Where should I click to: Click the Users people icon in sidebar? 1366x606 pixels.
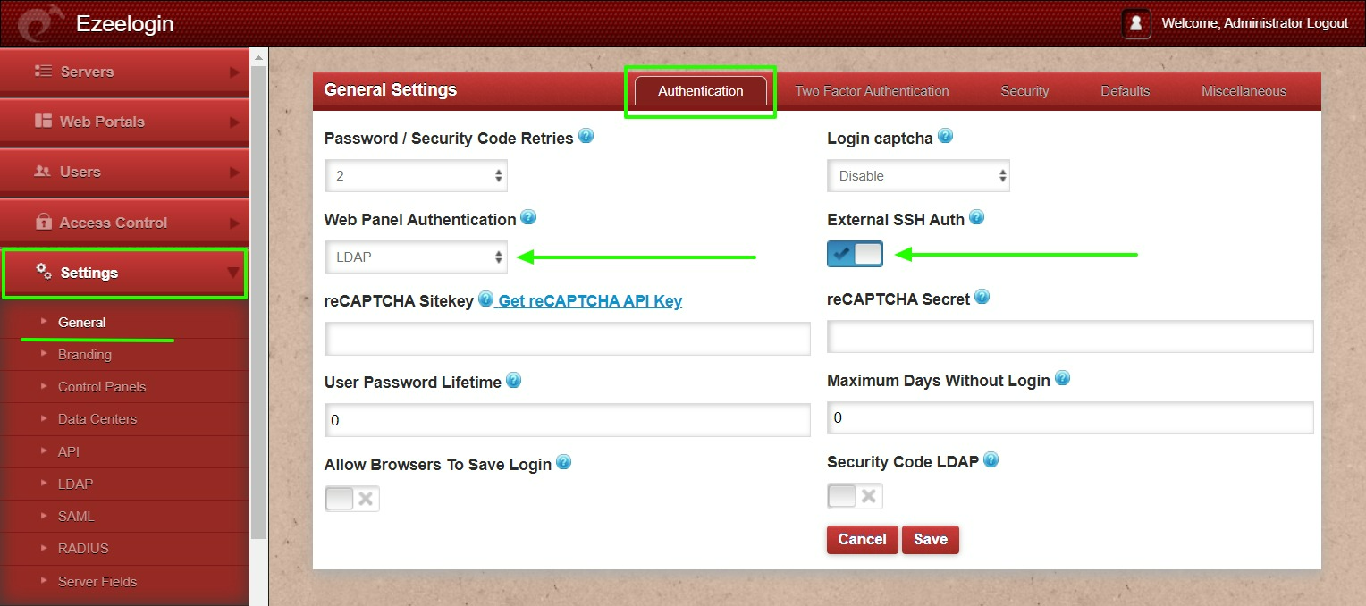(x=43, y=171)
